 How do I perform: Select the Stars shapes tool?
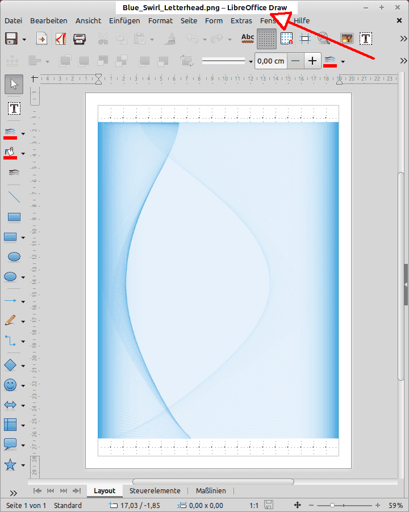point(10,465)
